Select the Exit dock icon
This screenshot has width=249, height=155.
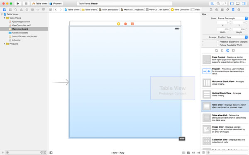point(132,24)
